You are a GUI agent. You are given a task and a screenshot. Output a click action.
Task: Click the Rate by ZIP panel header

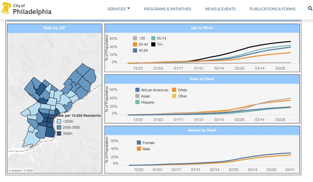(x=55, y=28)
